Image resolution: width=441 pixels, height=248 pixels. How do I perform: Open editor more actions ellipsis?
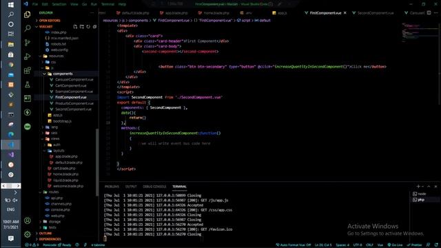tap(436, 13)
